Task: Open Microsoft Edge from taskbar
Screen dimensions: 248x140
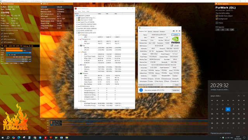Action: [x=19, y=138]
